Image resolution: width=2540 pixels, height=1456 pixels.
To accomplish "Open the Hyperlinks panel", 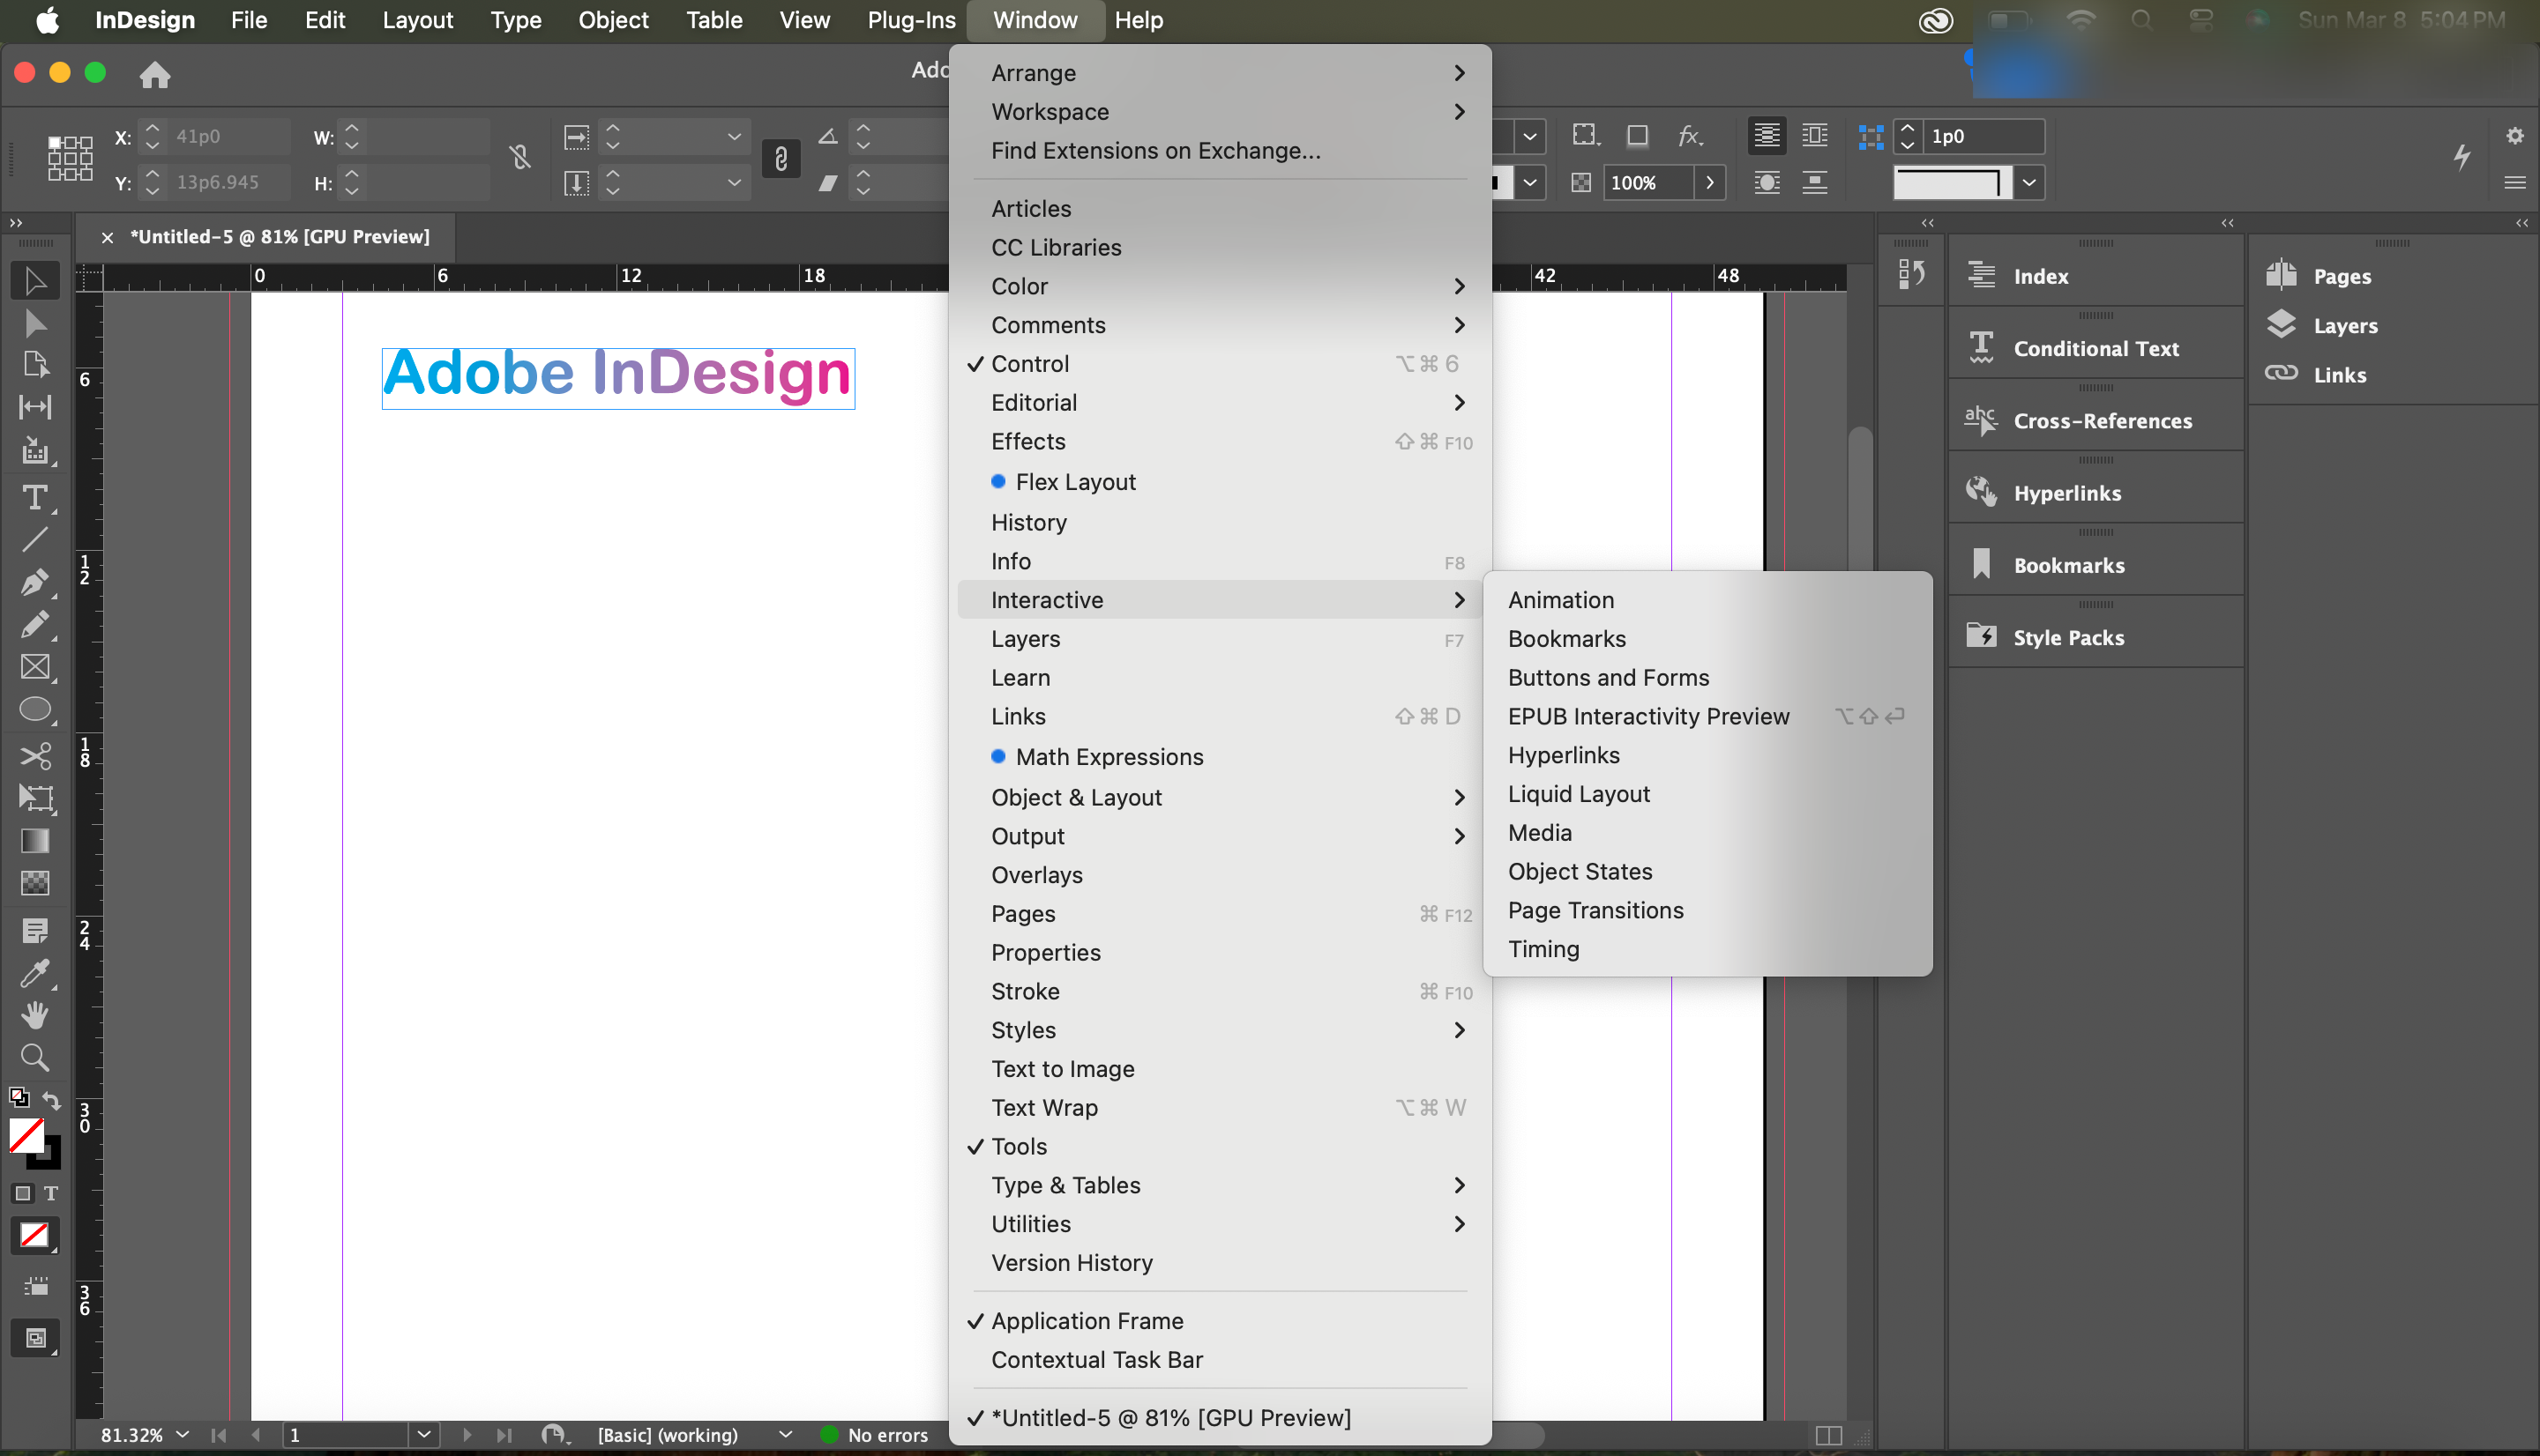I will [x=2066, y=493].
